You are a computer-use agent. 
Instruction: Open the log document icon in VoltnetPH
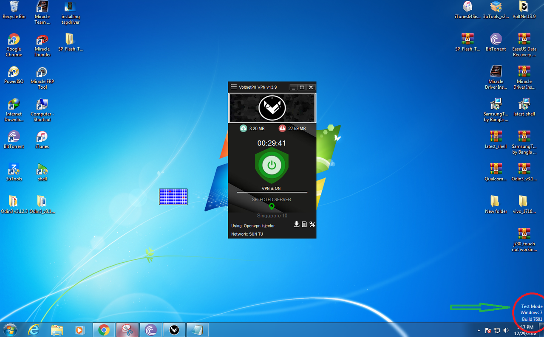click(x=304, y=224)
